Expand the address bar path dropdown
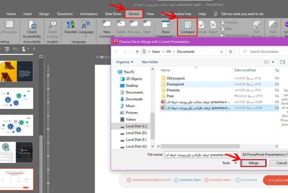Viewport: 288px width, 193px height. pos(221,52)
